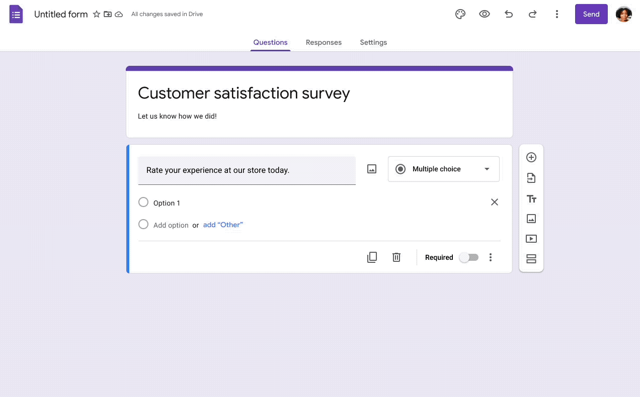The height and width of the screenshot is (397, 640).
Task: Click the purple Send button
Action: coord(591,14)
